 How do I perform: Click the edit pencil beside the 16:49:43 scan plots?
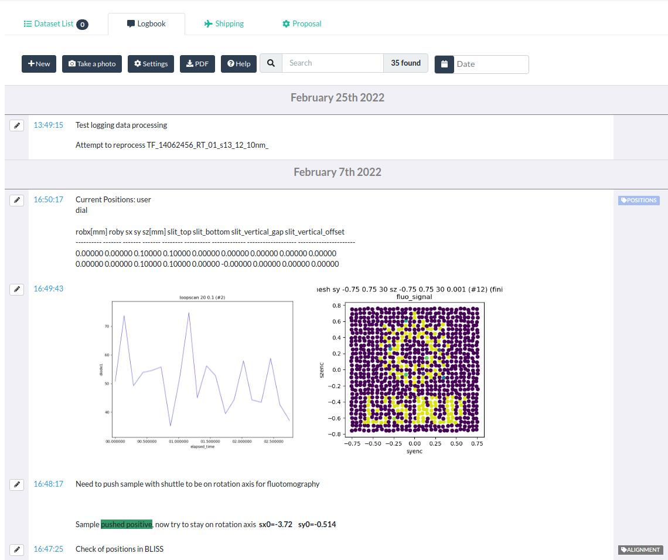click(16, 289)
